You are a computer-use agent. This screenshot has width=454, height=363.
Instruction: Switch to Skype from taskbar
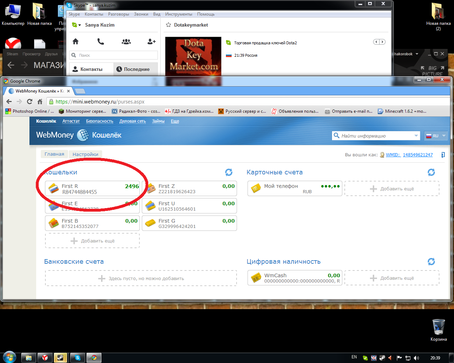tap(77, 358)
